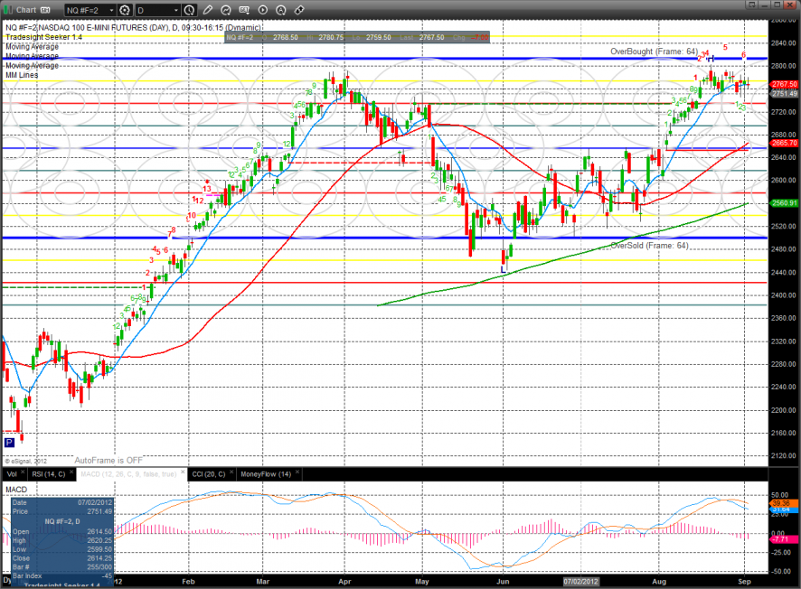Close the CCI (20, C) tab

coord(232,472)
